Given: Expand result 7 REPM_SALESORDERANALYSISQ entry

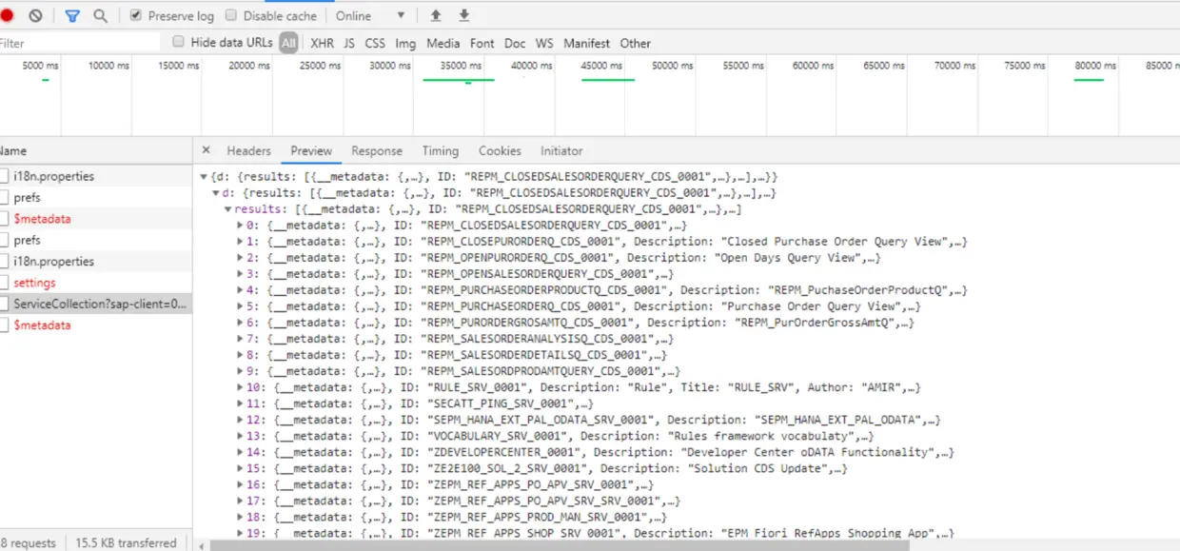Looking at the screenshot, I should 240,339.
